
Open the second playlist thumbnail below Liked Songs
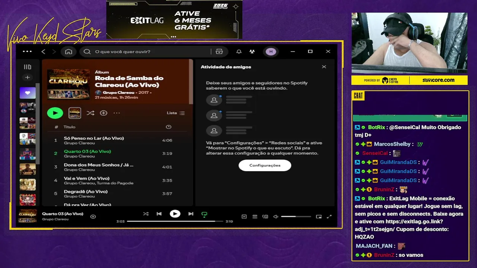point(28,123)
